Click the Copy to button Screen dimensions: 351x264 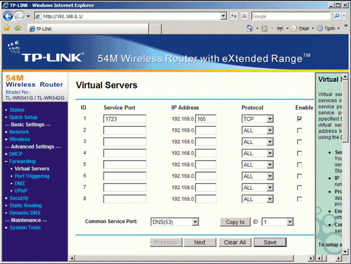pos(235,222)
